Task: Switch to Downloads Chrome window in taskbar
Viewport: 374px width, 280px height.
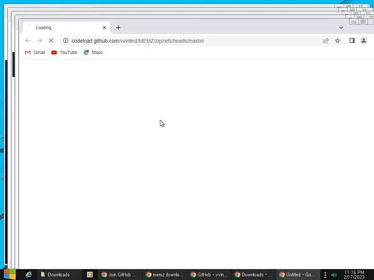Action: (x=253, y=275)
